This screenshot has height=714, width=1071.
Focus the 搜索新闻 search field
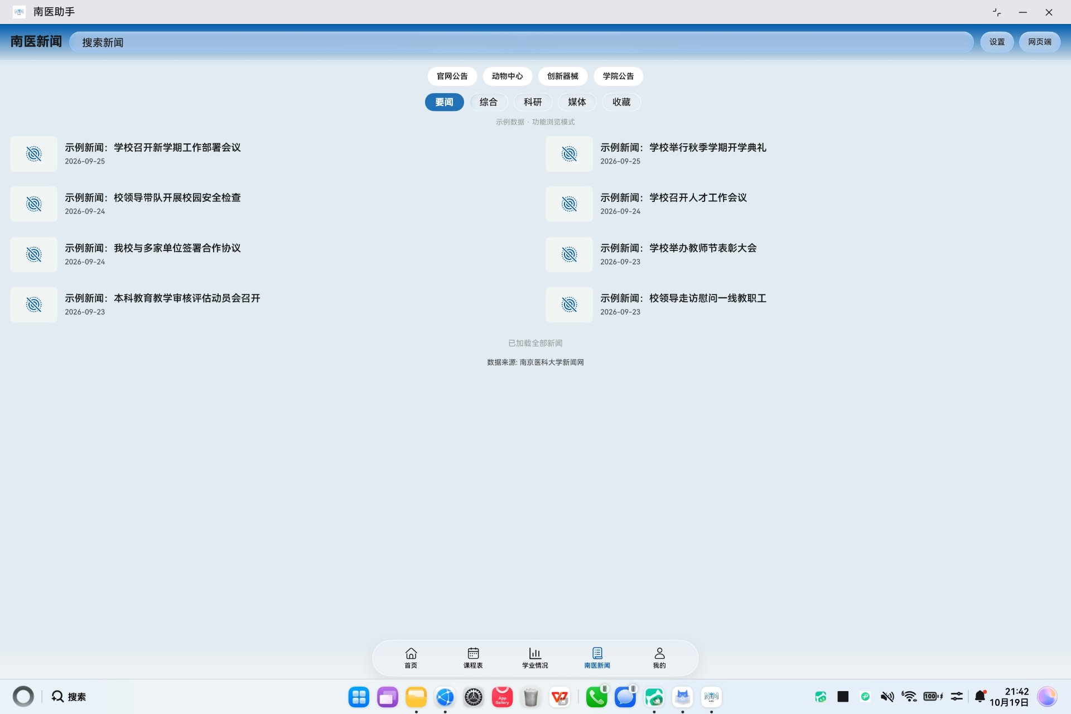click(521, 42)
